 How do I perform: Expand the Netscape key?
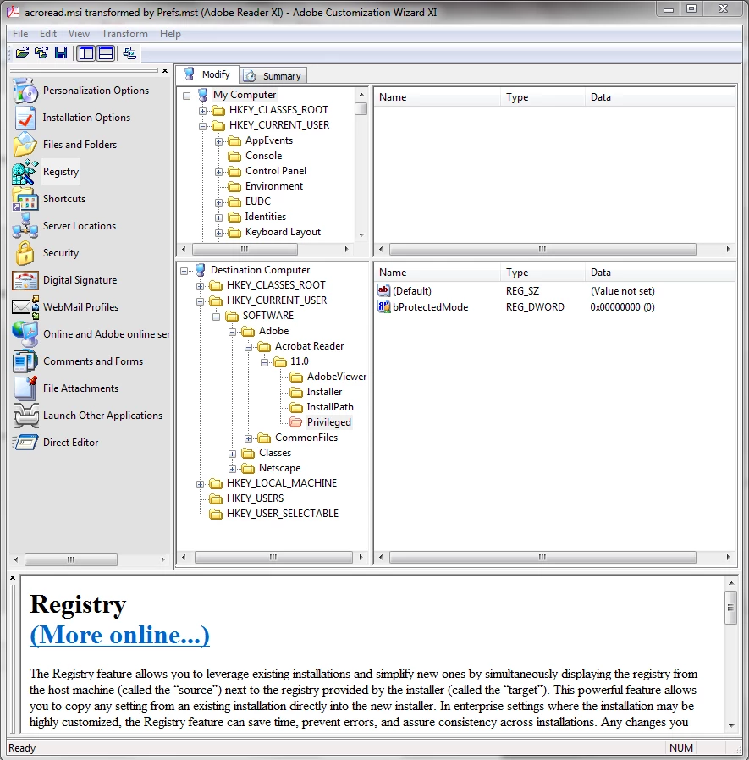232,469
